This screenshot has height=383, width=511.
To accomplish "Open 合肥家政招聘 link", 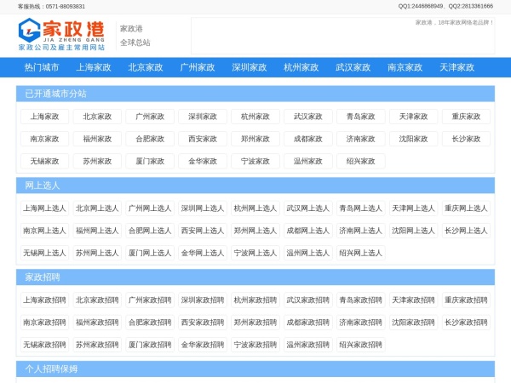I will coord(150,323).
